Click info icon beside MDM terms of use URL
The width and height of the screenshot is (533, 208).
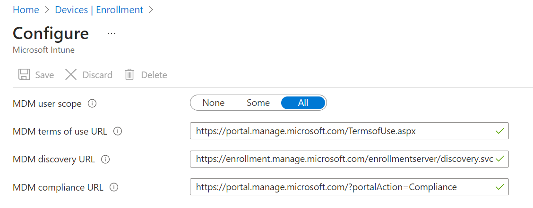tap(118, 131)
